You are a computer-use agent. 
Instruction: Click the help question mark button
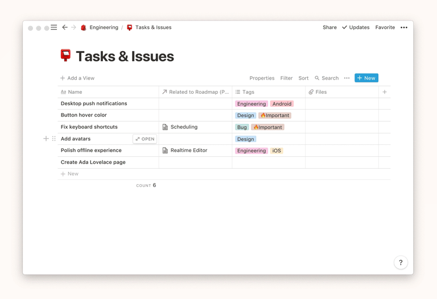[x=401, y=262]
